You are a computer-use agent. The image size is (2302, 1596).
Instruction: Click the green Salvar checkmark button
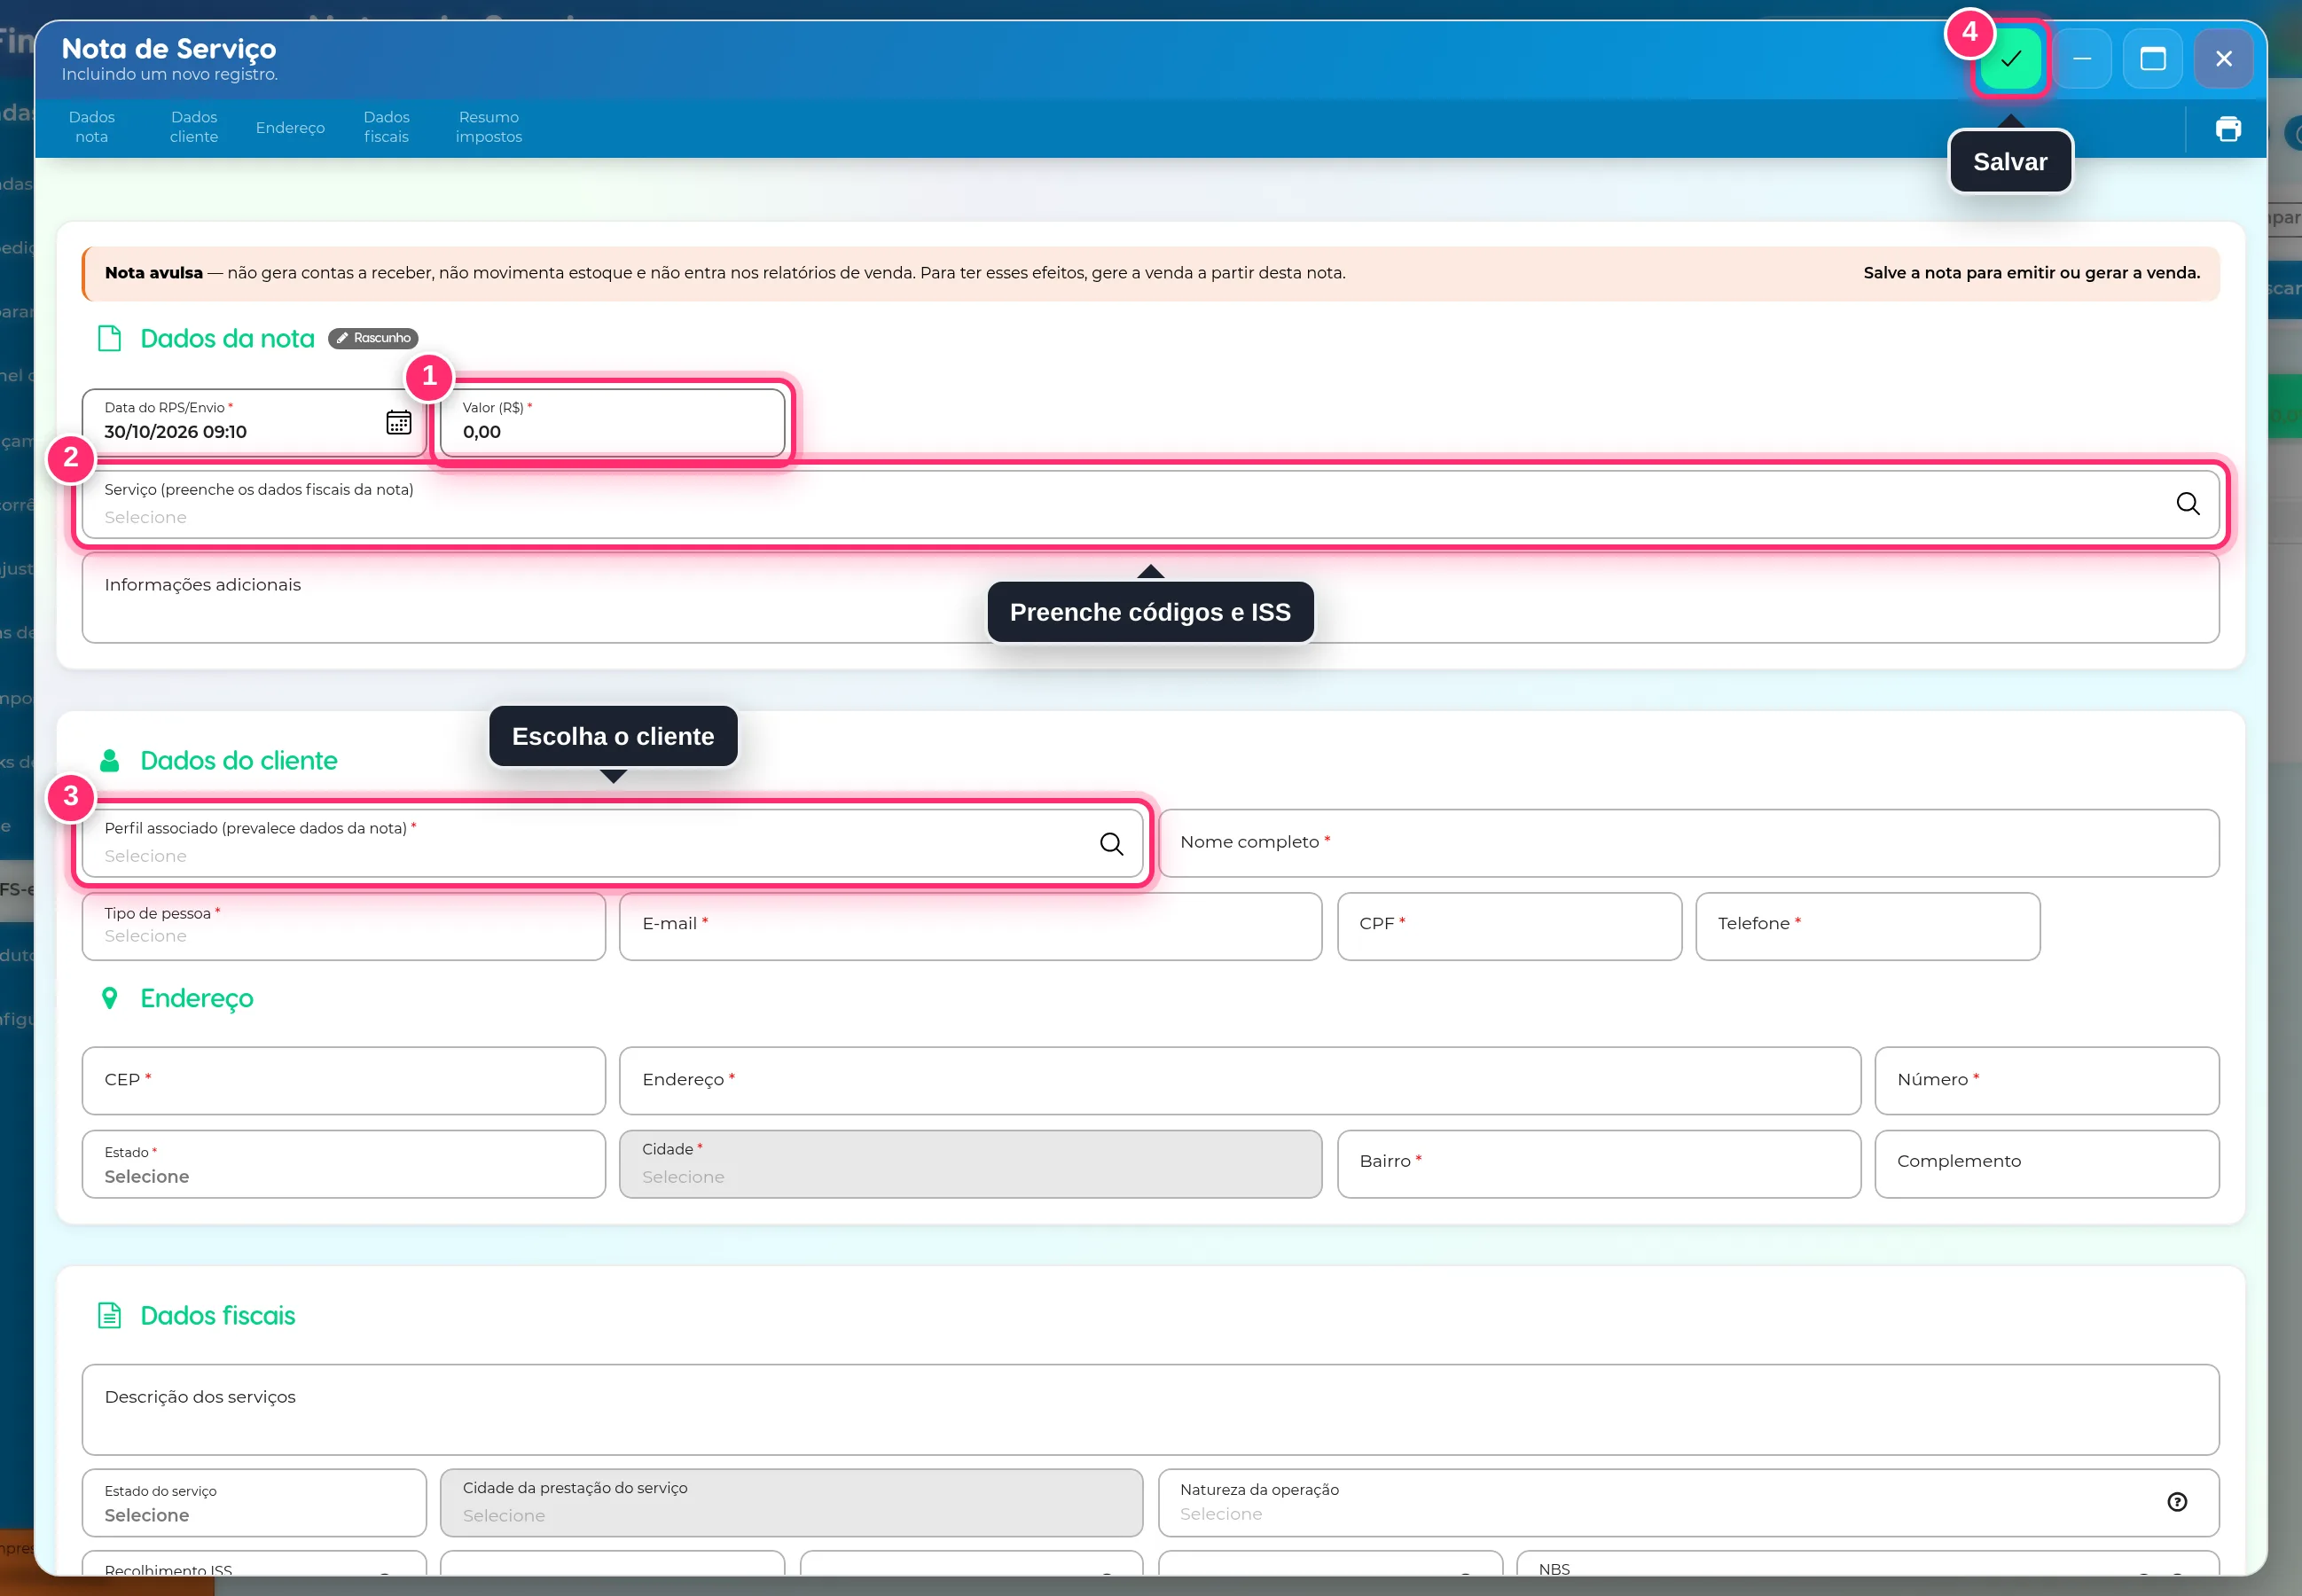[2010, 59]
